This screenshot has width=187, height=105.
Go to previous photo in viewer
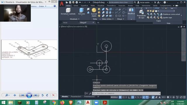[22, 95]
